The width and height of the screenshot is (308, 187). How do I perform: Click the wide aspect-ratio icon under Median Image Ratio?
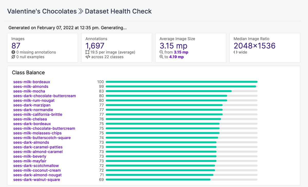(235, 52)
